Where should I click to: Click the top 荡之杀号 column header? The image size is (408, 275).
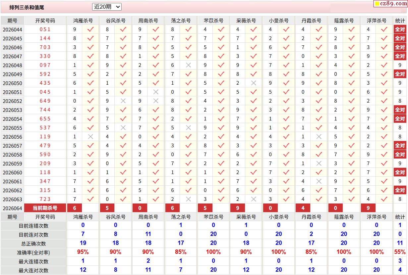[x=181, y=21]
